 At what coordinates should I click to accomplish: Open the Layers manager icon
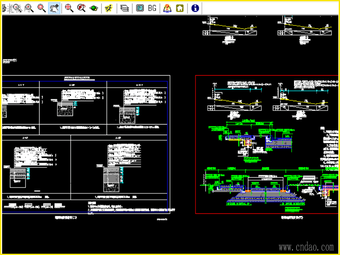[124, 8]
